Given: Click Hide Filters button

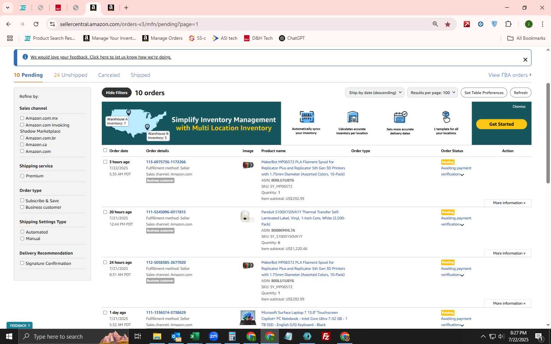Looking at the screenshot, I should coord(117,92).
